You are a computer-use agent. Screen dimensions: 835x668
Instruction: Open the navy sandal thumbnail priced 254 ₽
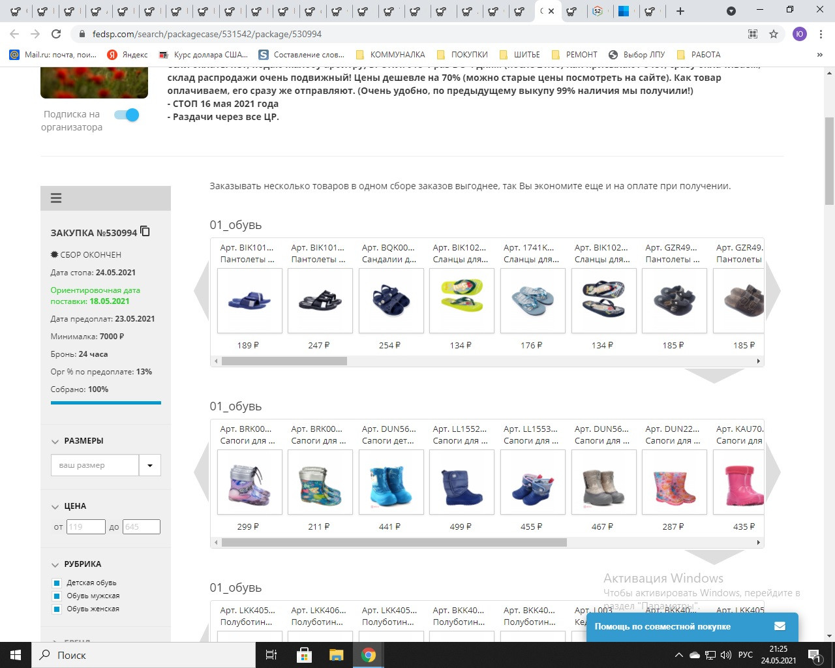(x=391, y=301)
